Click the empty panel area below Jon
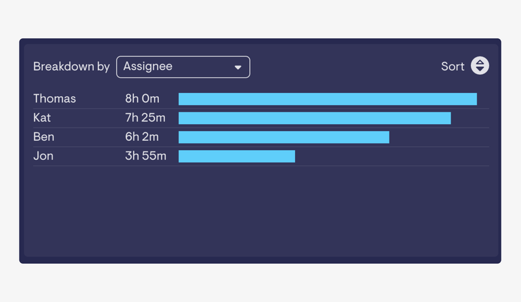 coord(261,211)
